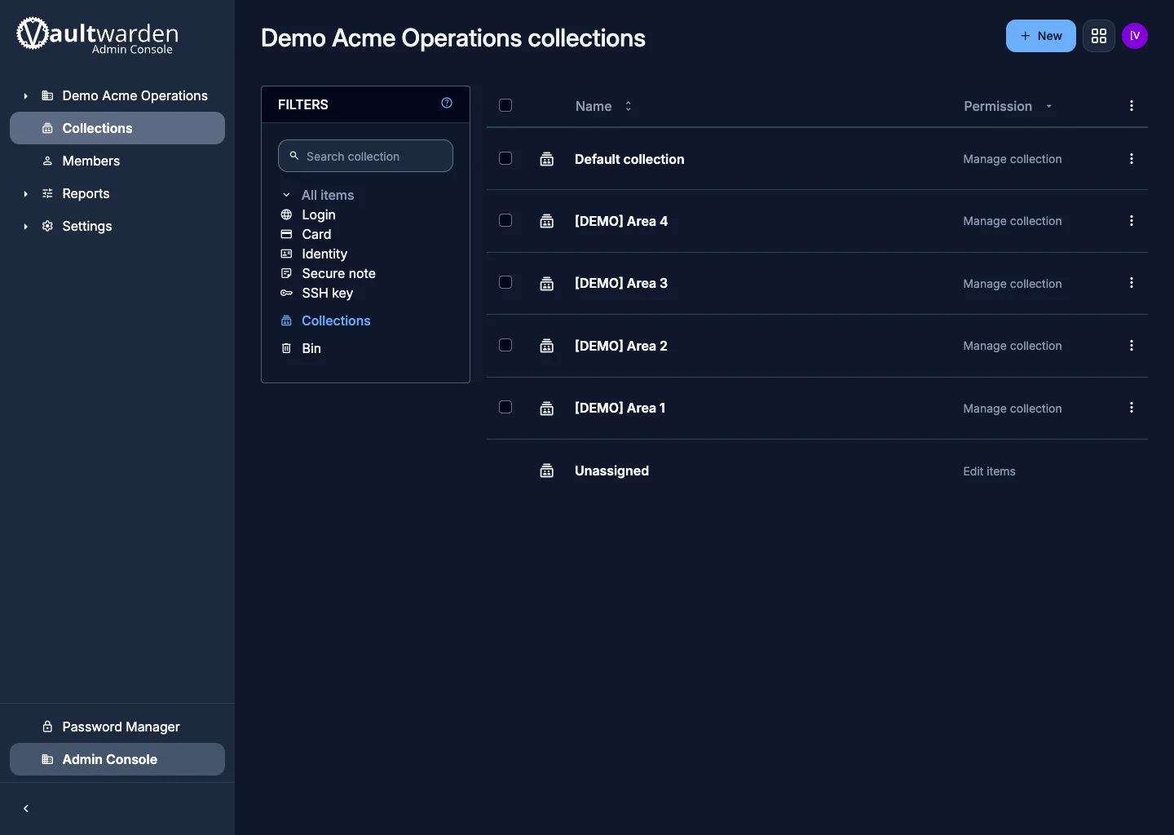This screenshot has width=1174, height=835.
Task: Check the [DEMO] Area 2 checkbox
Action: point(505,345)
